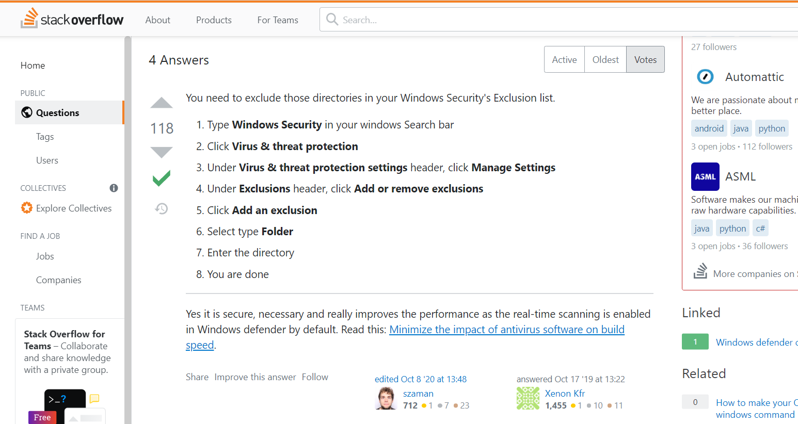Screen dimensions: 798x424
Task: Sort answers by Active
Action: coord(564,59)
